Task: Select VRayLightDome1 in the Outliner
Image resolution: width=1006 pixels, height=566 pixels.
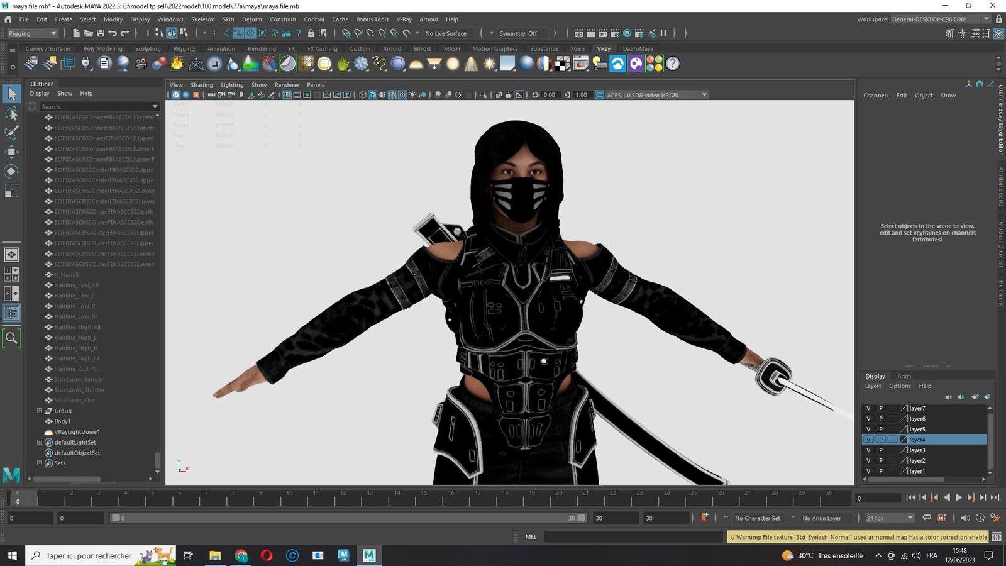Action: (x=77, y=432)
